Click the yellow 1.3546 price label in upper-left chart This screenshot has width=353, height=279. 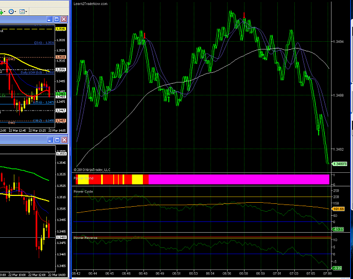(61, 29)
